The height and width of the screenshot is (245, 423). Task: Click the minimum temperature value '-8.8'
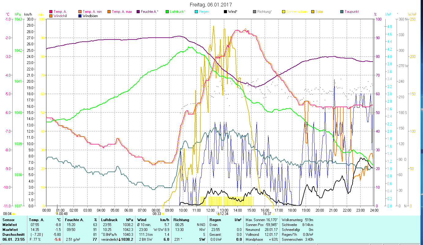[57, 225]
